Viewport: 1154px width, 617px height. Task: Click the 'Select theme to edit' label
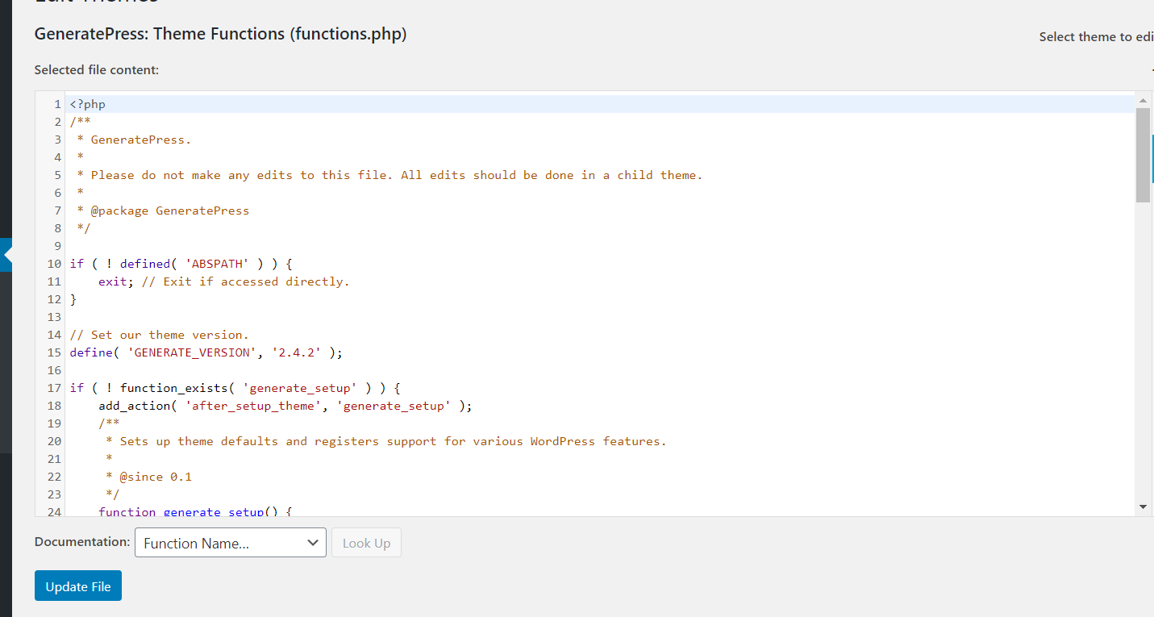pos(1096,36)
